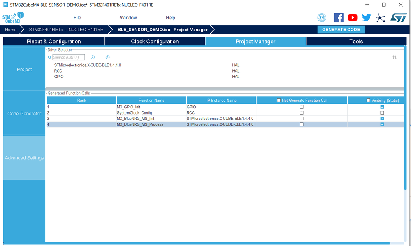Click HAL value for X-CUBE-BLE1 driver

tap(236, 65)
